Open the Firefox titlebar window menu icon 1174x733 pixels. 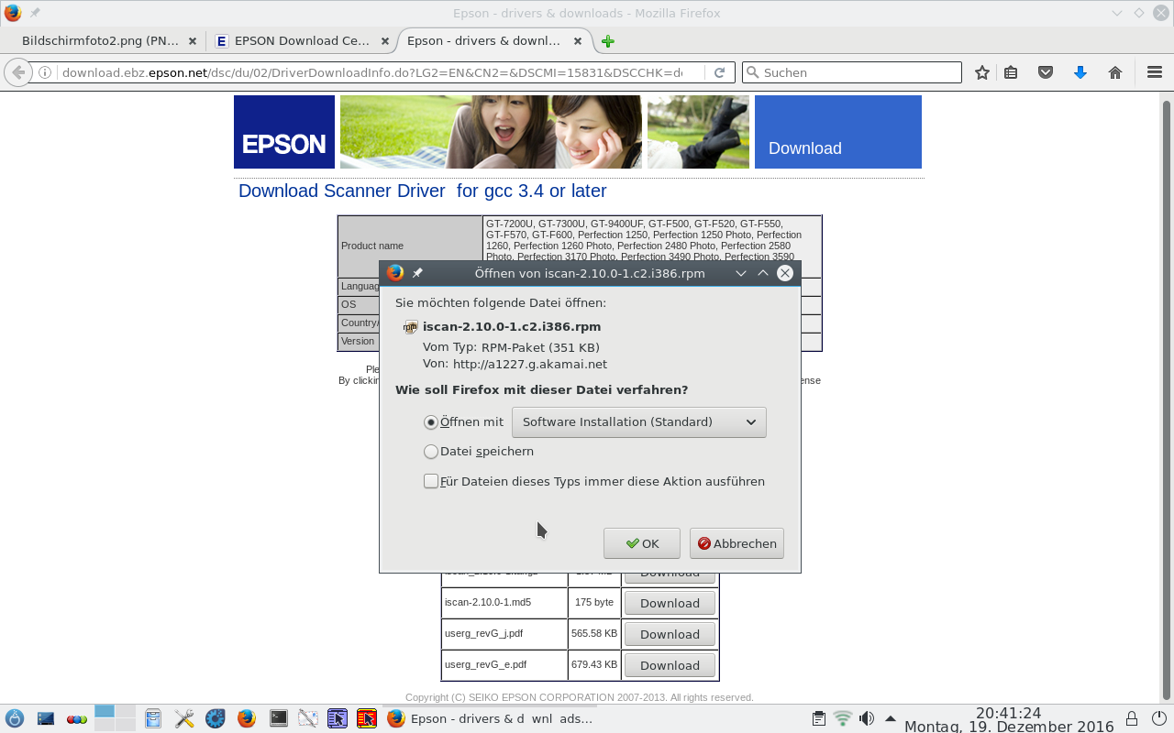pyautogui.click(x=12, y=13)
